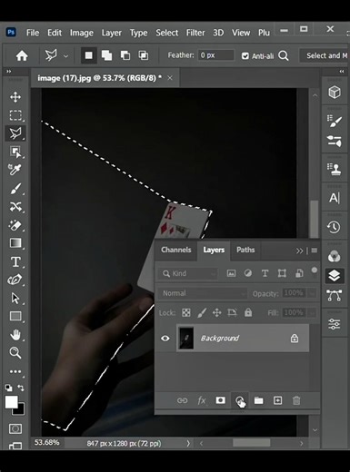The width and height of the screenshot is (350, 472).
Task: Select the Polygonal Lasso tool in toolbox
Action: [x=15, y=133]
